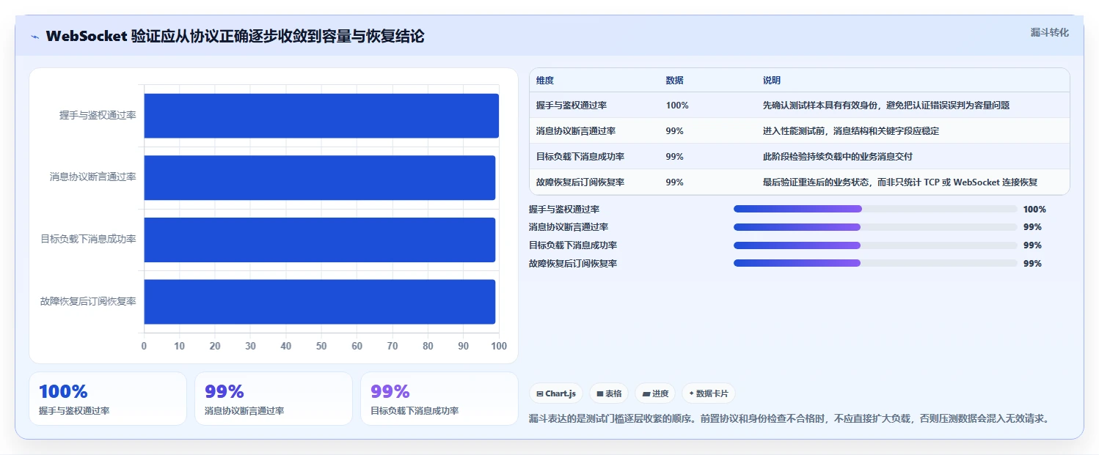Select the 故障恢复后订阅恢复率 table row name

tap(580, 182)
